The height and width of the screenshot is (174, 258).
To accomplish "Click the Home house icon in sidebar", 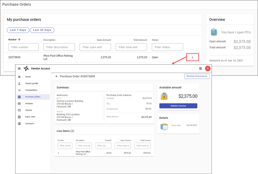I will click(19, 77).
